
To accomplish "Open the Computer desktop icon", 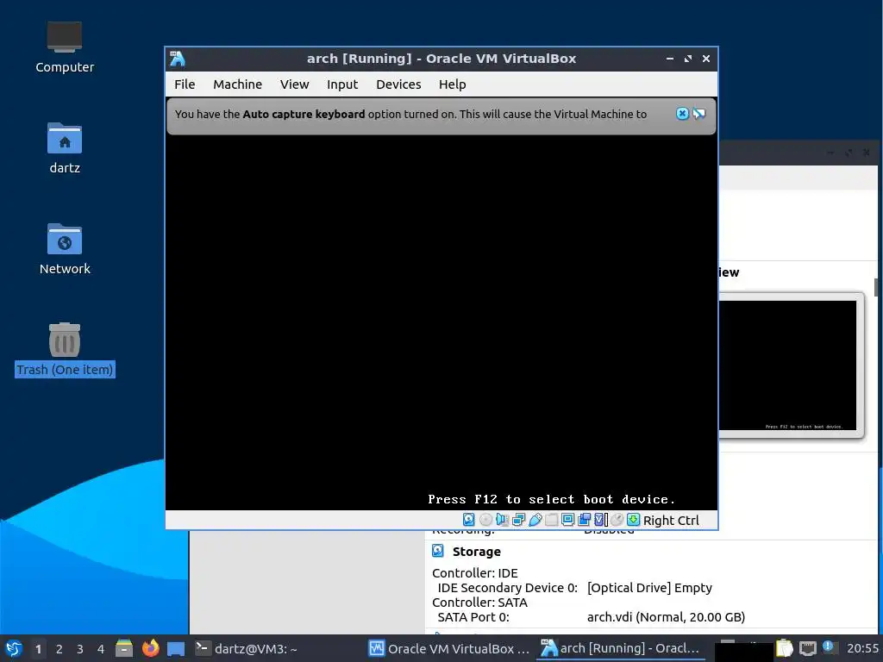I will pos(64,47).
